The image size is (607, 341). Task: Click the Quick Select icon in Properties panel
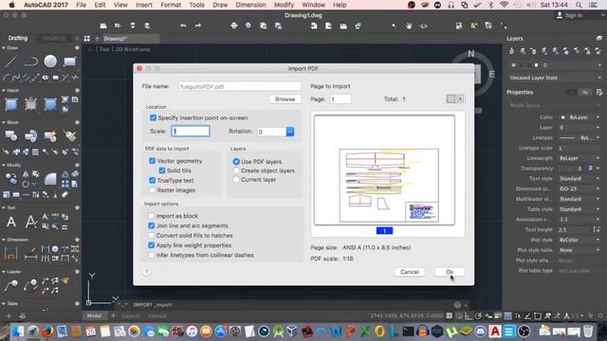click(599, 92)
